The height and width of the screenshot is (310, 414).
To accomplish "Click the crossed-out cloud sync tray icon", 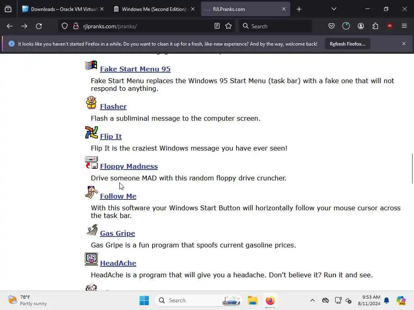I will 325,300.
